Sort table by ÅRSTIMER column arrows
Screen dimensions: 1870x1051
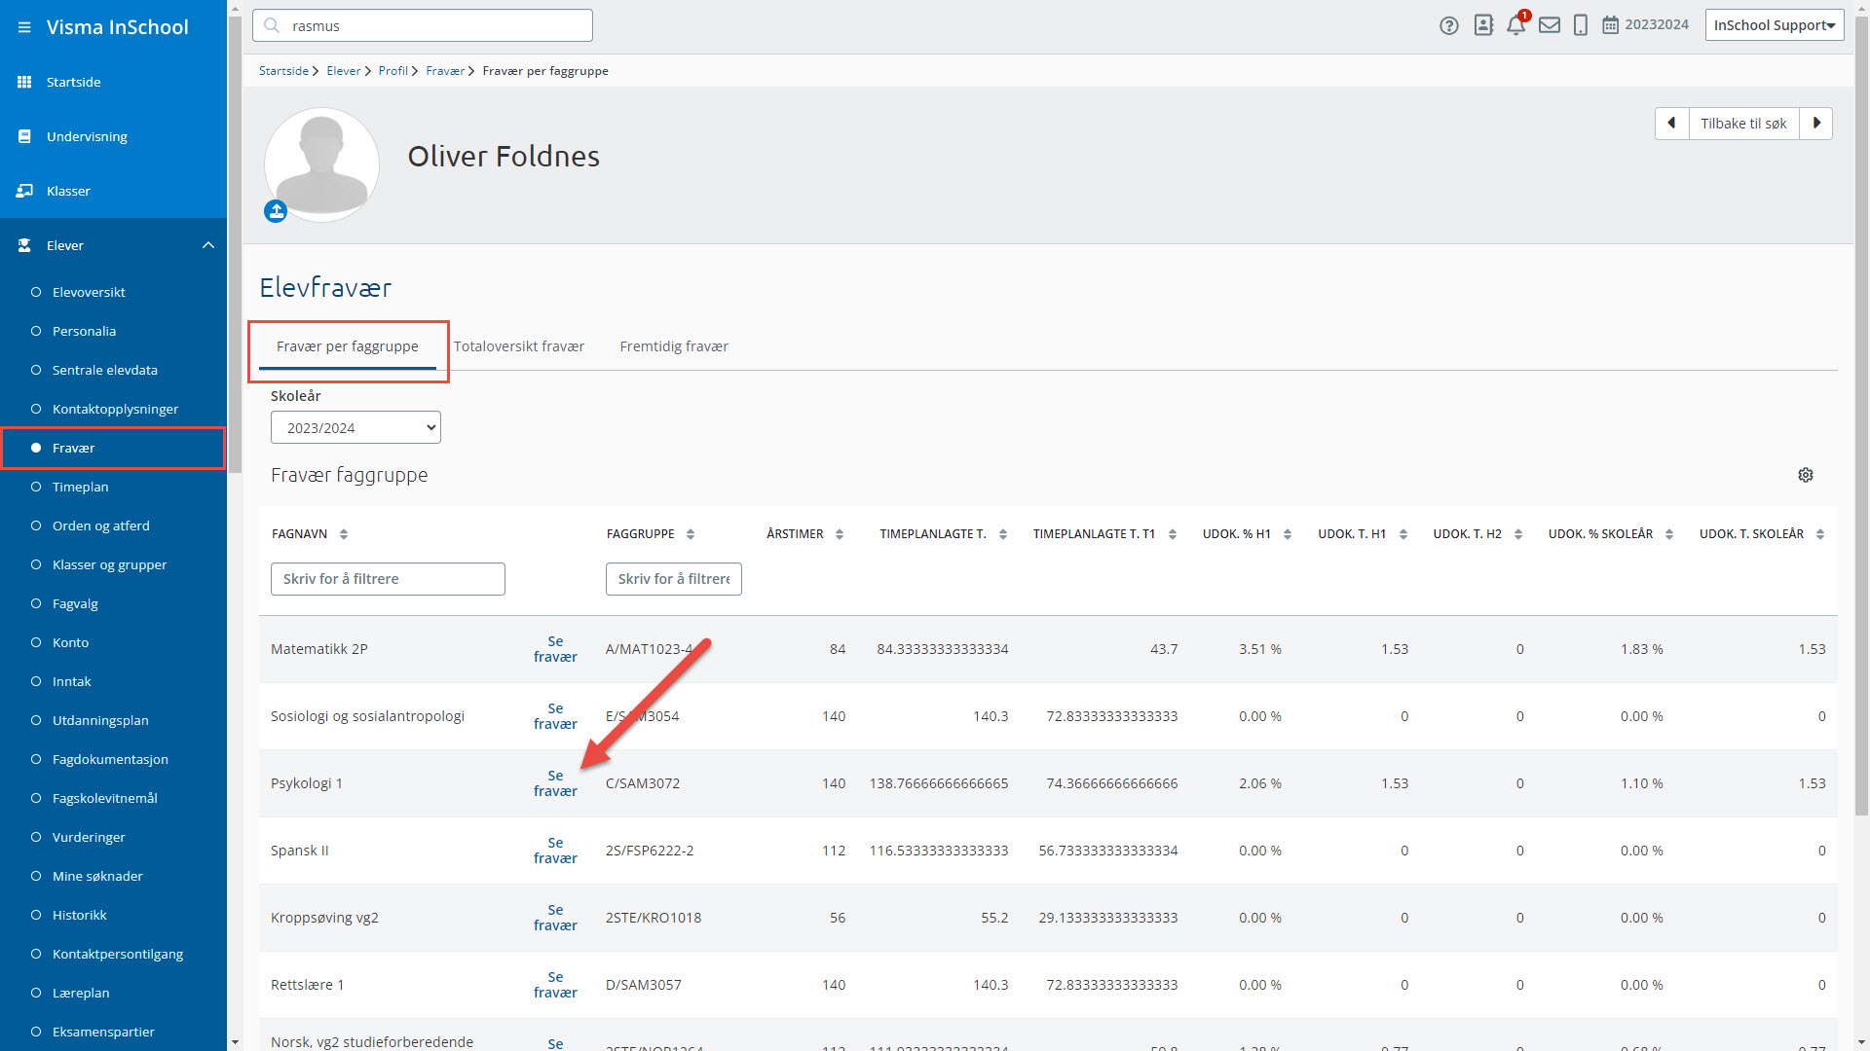840,534
